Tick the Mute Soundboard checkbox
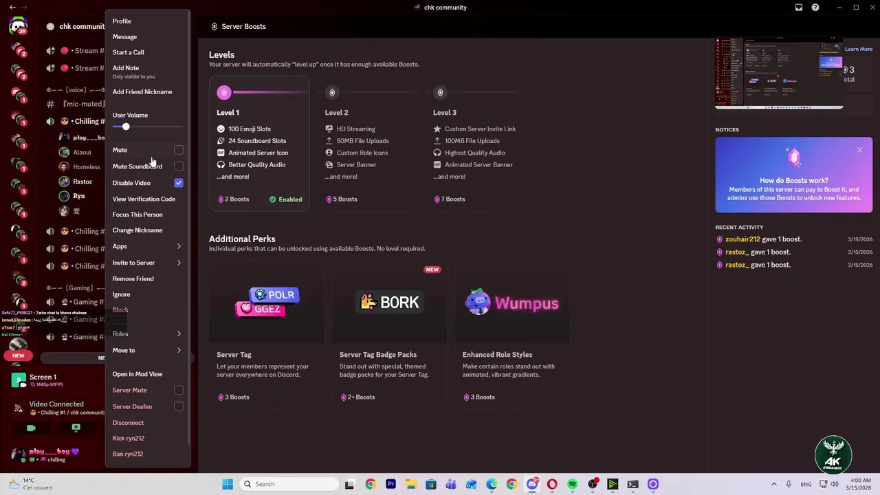The image size is (880, 495). coord(179,166)
